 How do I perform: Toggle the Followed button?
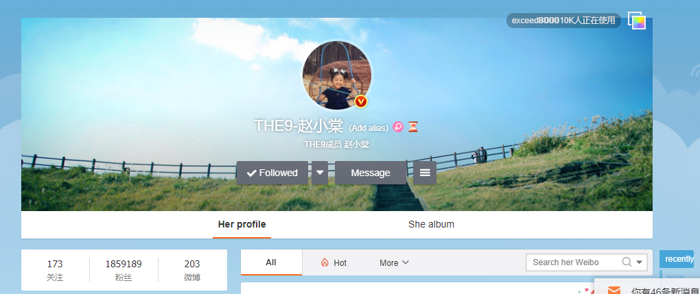(x=272, y=173)
